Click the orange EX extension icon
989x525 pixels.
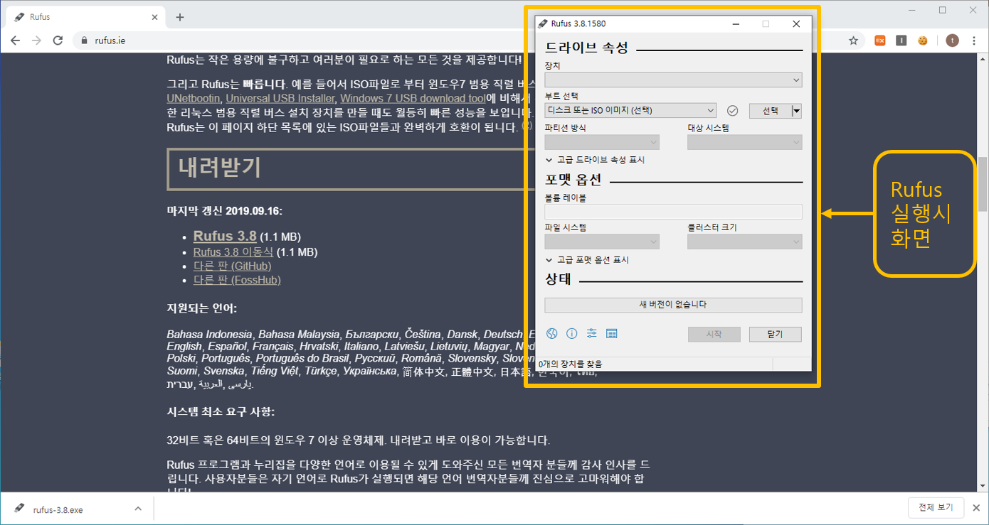pos(880,40)
